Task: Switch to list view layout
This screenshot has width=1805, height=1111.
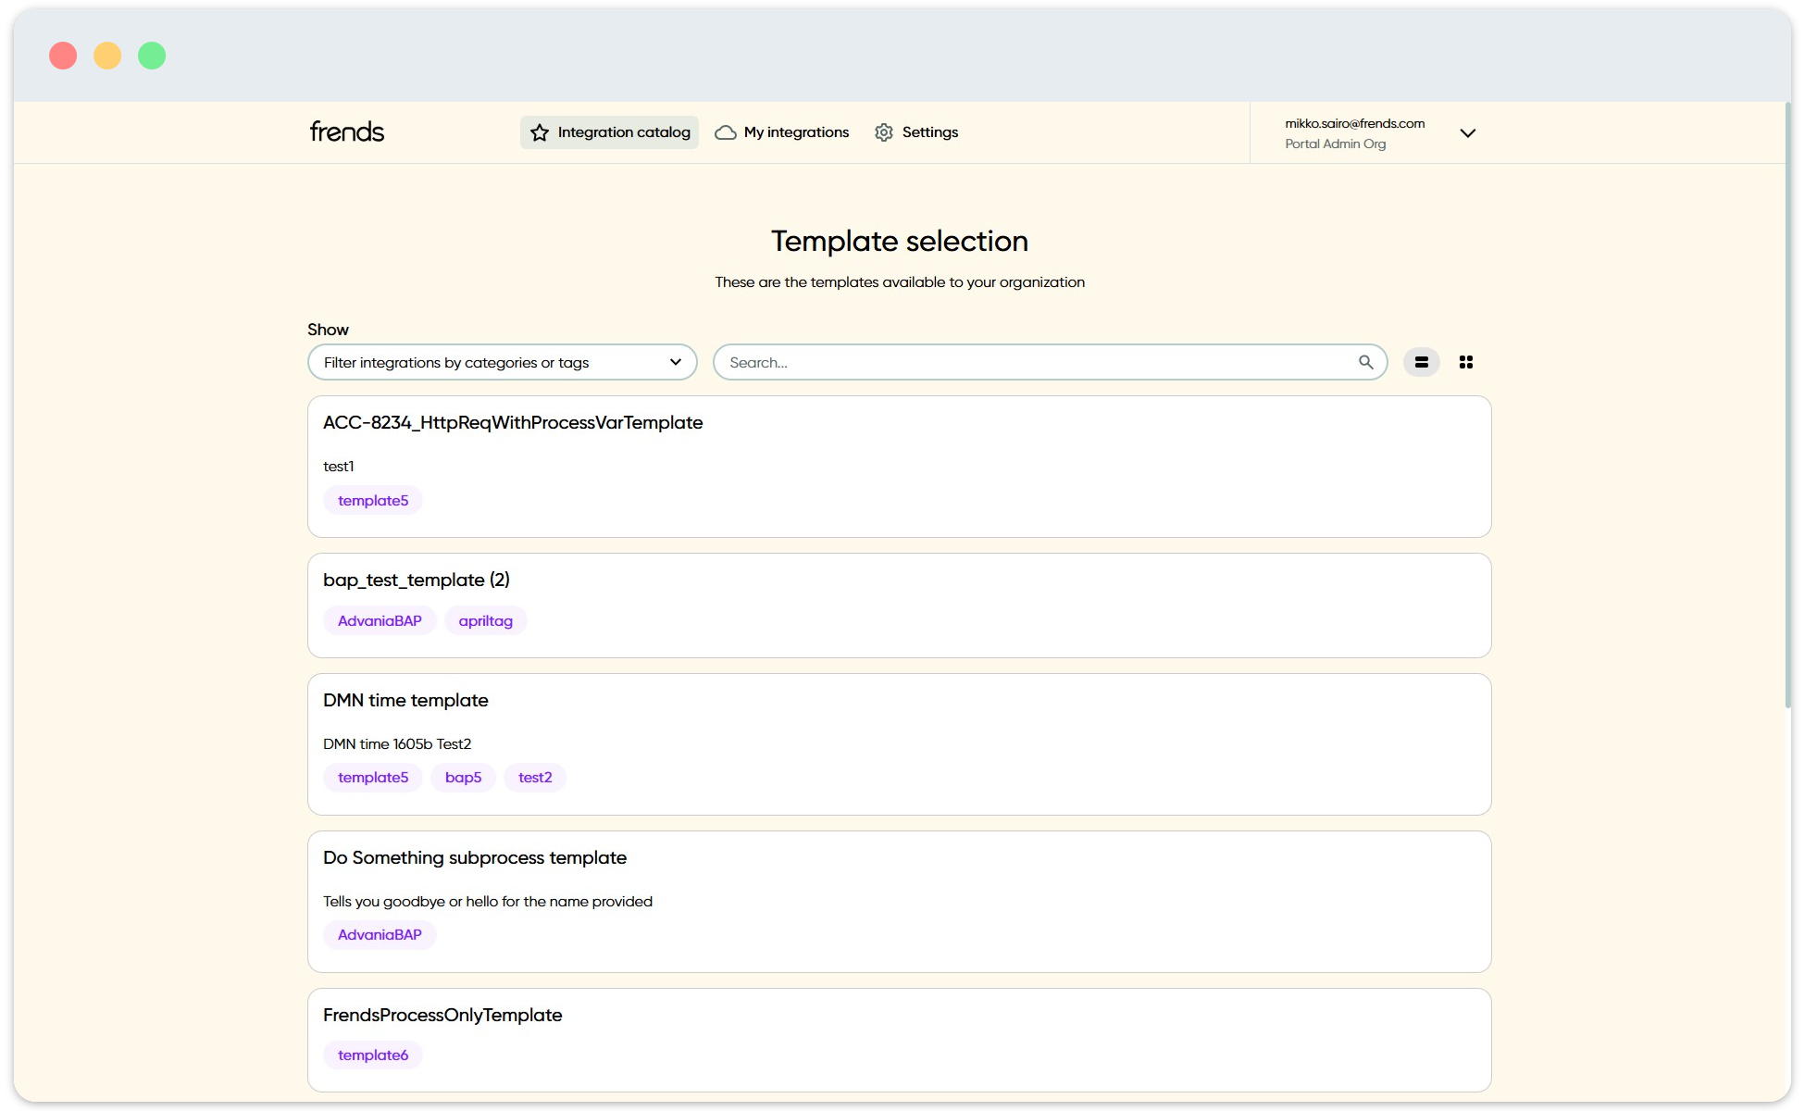Action: tap(1421, 361)
